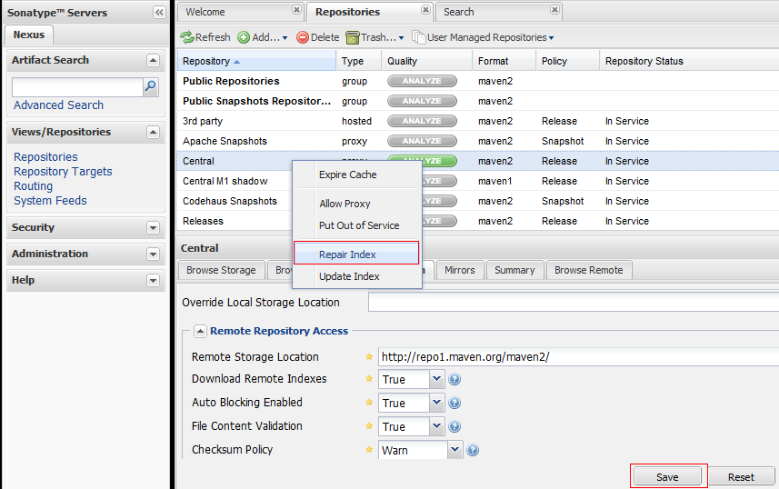Close the Repositories tab
This screenshot has width=779, height=489.
point(425,9)
